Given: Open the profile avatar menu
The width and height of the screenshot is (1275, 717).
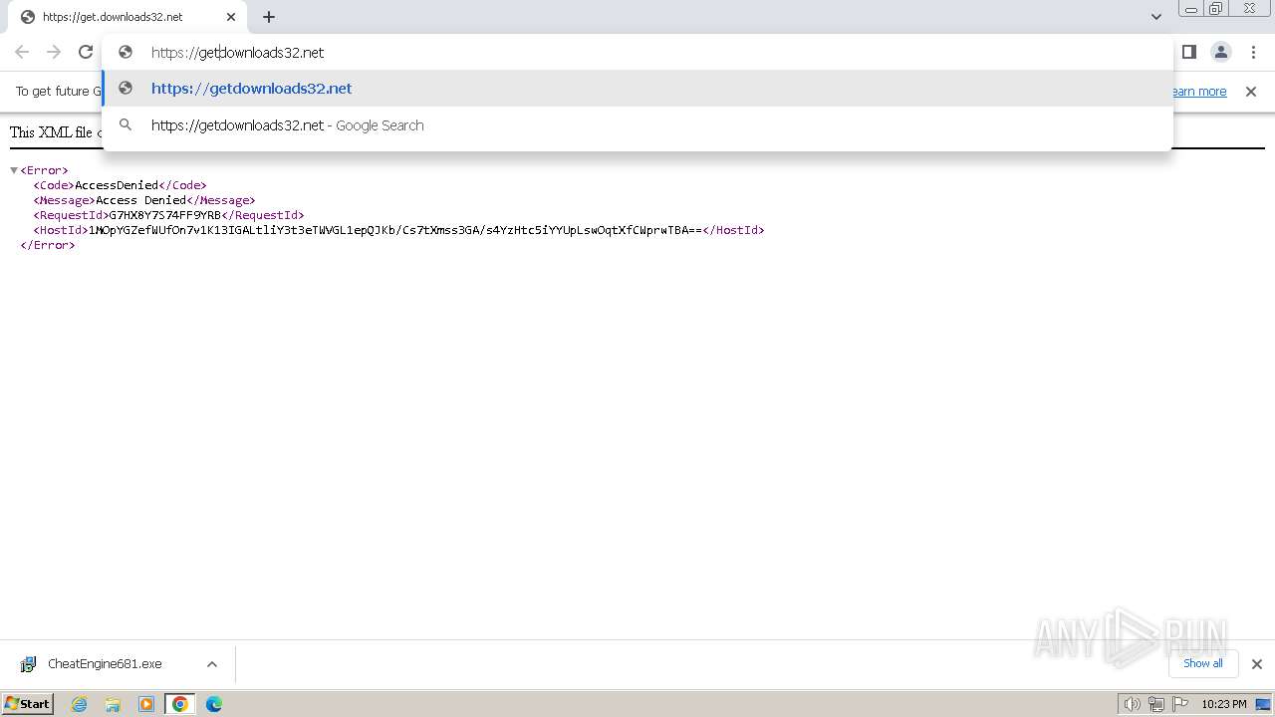Looking at the screenshot, I should [1220, 52].
